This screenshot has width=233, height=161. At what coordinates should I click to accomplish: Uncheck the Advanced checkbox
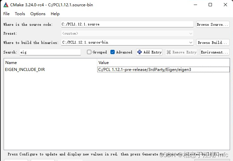[112, 52]
